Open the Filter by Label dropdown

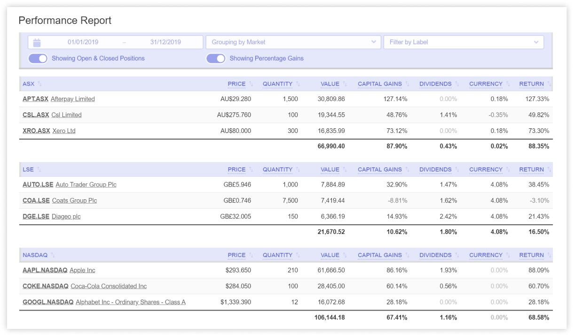coord(464,42)
